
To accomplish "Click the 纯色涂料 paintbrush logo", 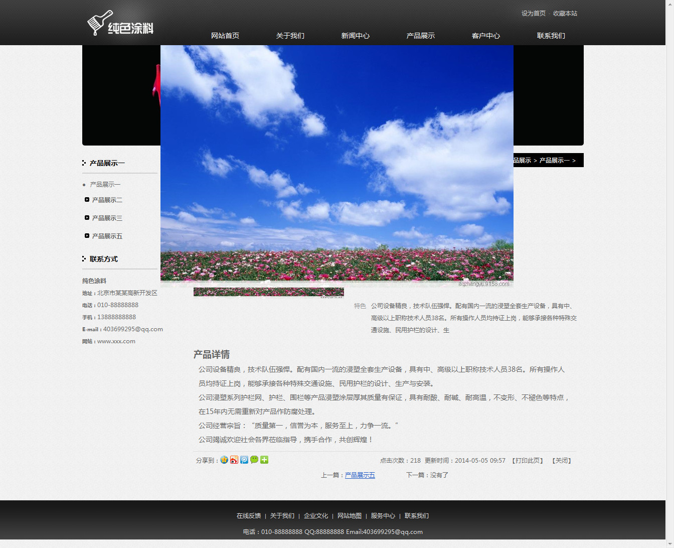I will point(120,24).
